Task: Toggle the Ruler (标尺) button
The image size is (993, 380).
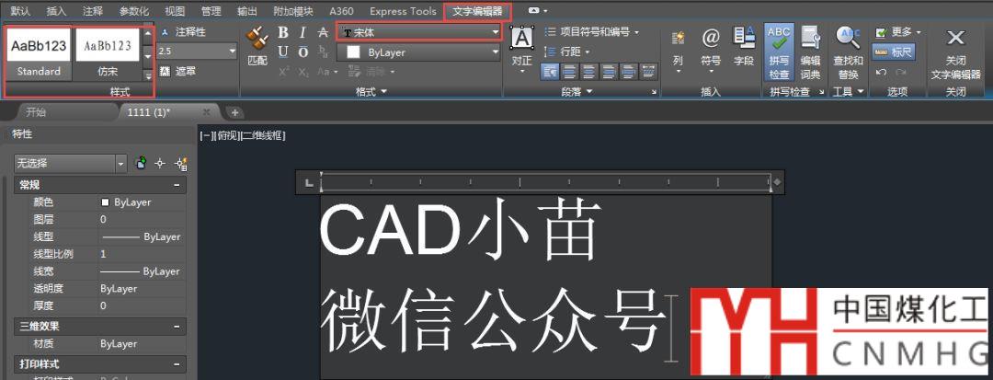Action: coord(894,52)
